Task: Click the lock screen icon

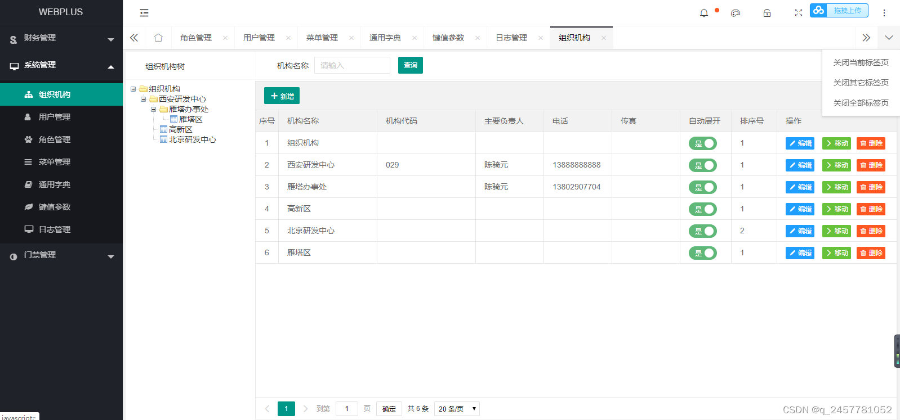Action: (x=767, y=13)
